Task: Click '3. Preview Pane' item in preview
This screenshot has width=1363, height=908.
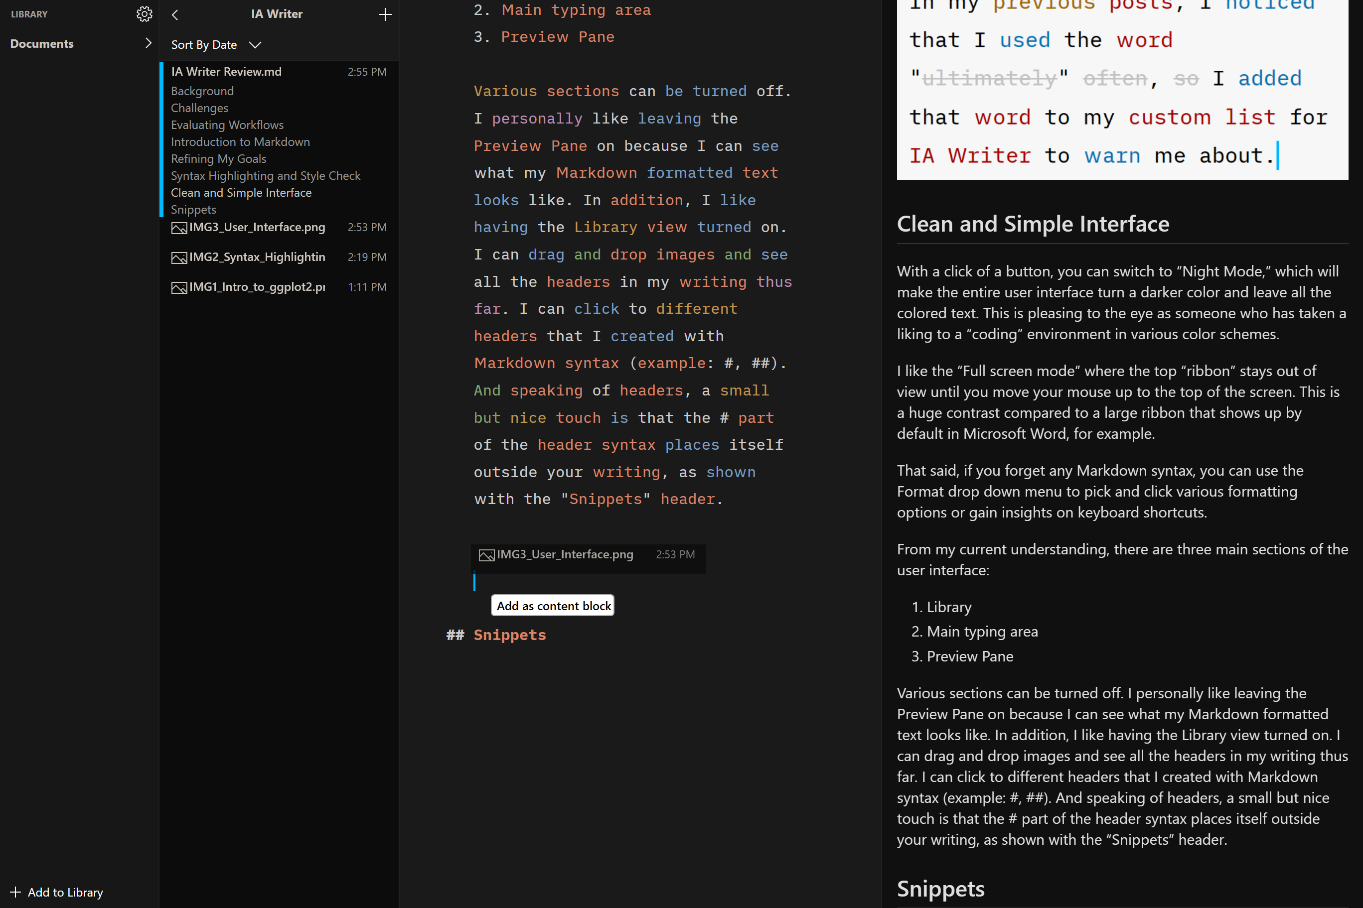Action: [962, 656]
